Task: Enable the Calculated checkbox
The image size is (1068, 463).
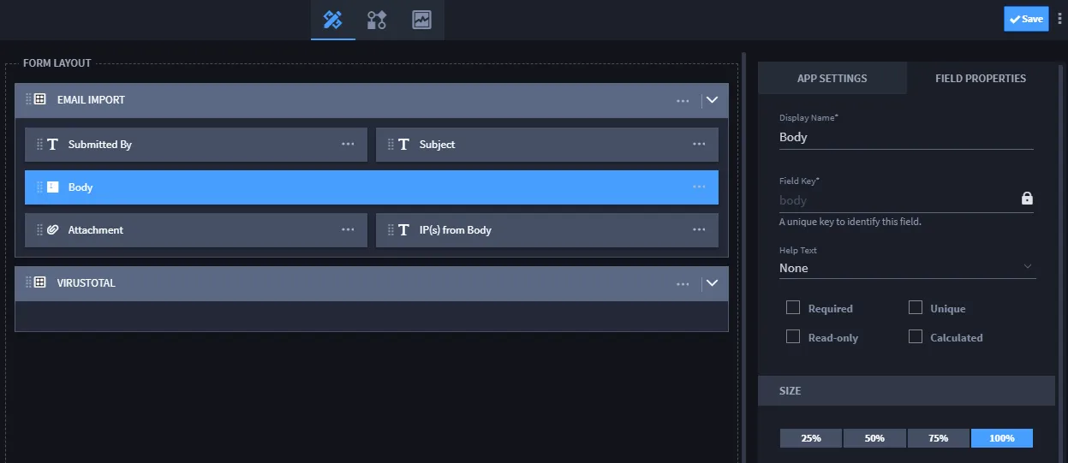Action: [916, 336]
